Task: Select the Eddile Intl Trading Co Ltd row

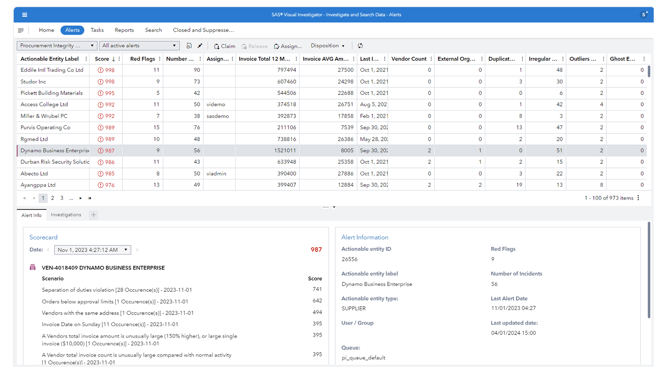Action: pyautogui.click(x=52, y=70)
